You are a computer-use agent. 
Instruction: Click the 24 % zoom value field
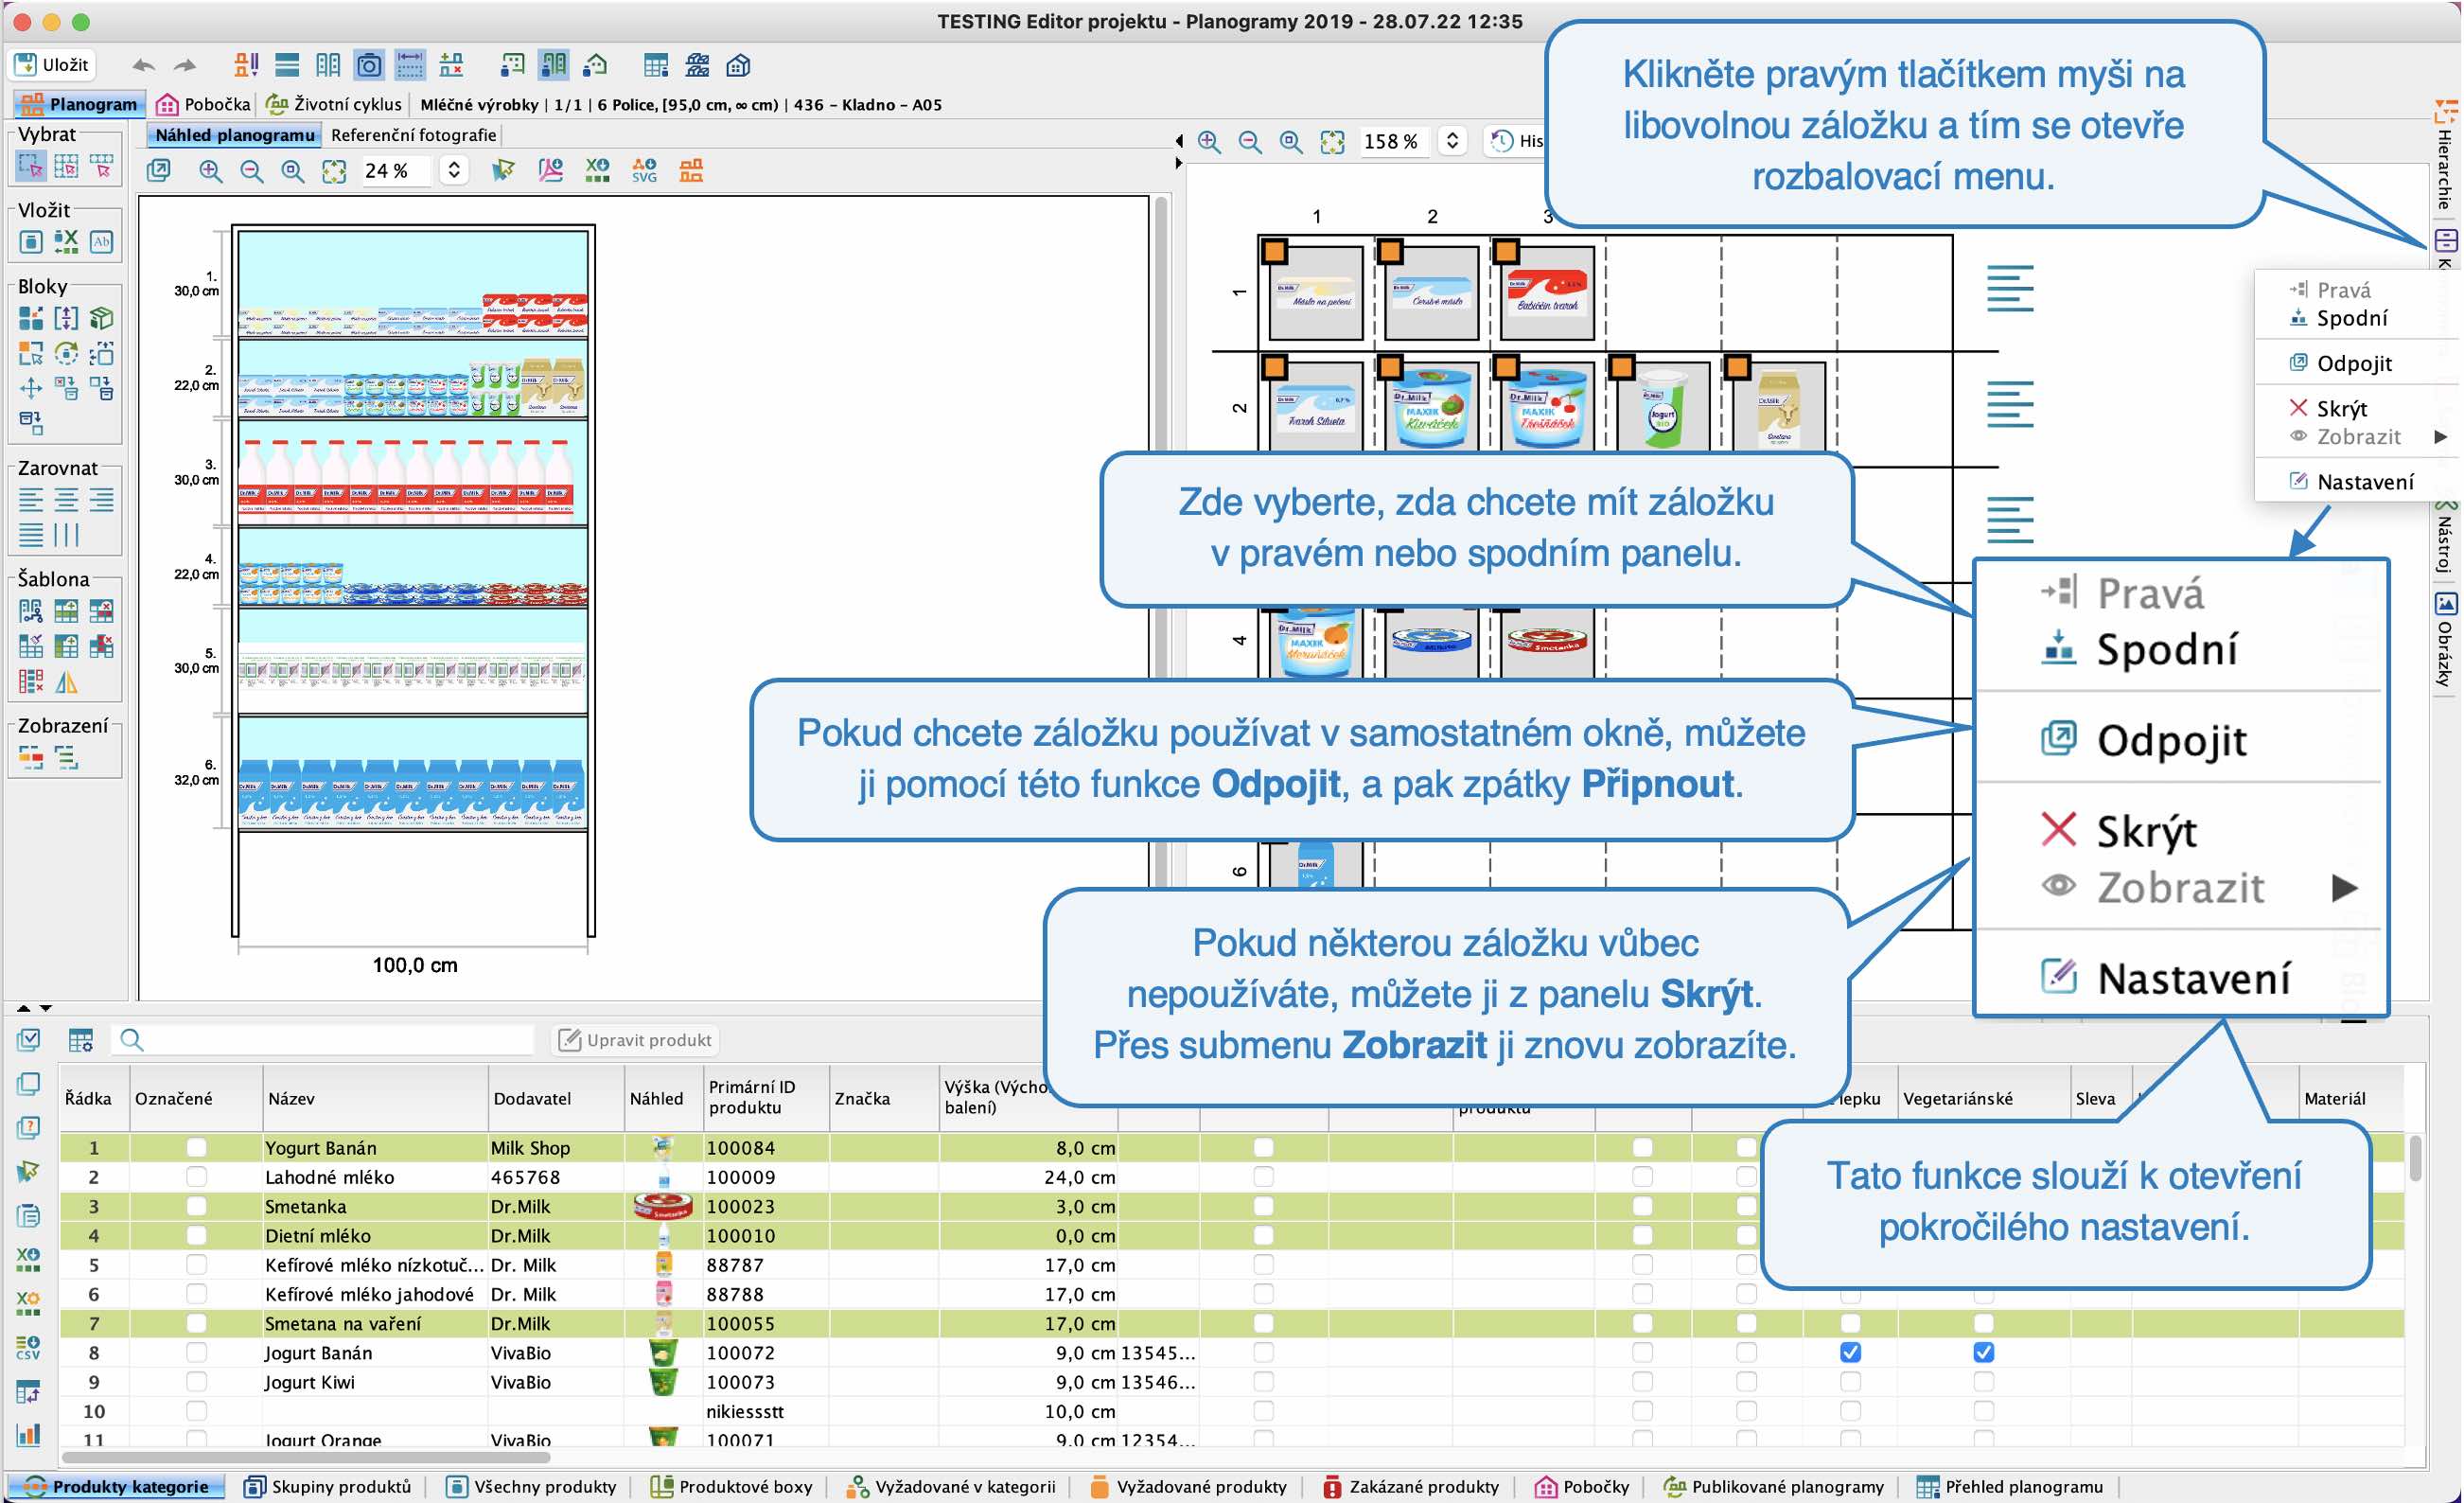[397, 171]
